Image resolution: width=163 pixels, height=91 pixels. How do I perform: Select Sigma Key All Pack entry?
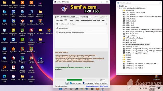[131, 47]
